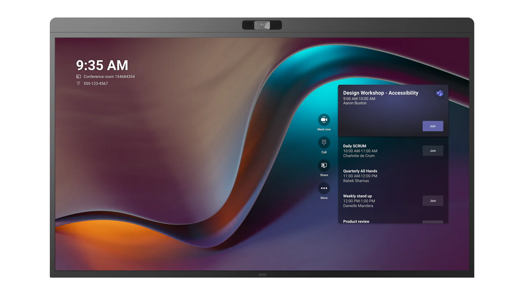The width and height of the screenshot is (524, 295).
Task: Join the Design Workshop - Accessibility meeting
Action: tap(433, 126)
